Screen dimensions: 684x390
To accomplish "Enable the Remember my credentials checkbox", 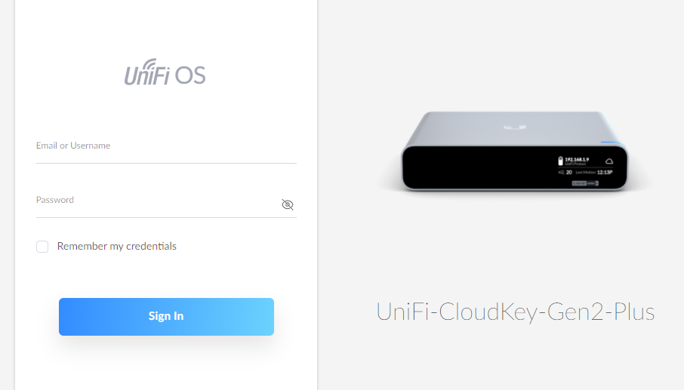I will [x=42, y=247].
